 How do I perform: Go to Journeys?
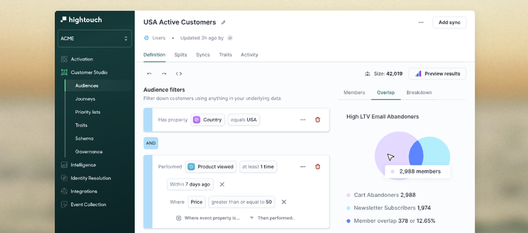coord(85,99)
